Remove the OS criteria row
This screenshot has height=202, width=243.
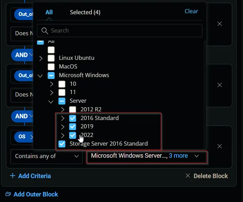pyautogui.click(x=219, y=146)
